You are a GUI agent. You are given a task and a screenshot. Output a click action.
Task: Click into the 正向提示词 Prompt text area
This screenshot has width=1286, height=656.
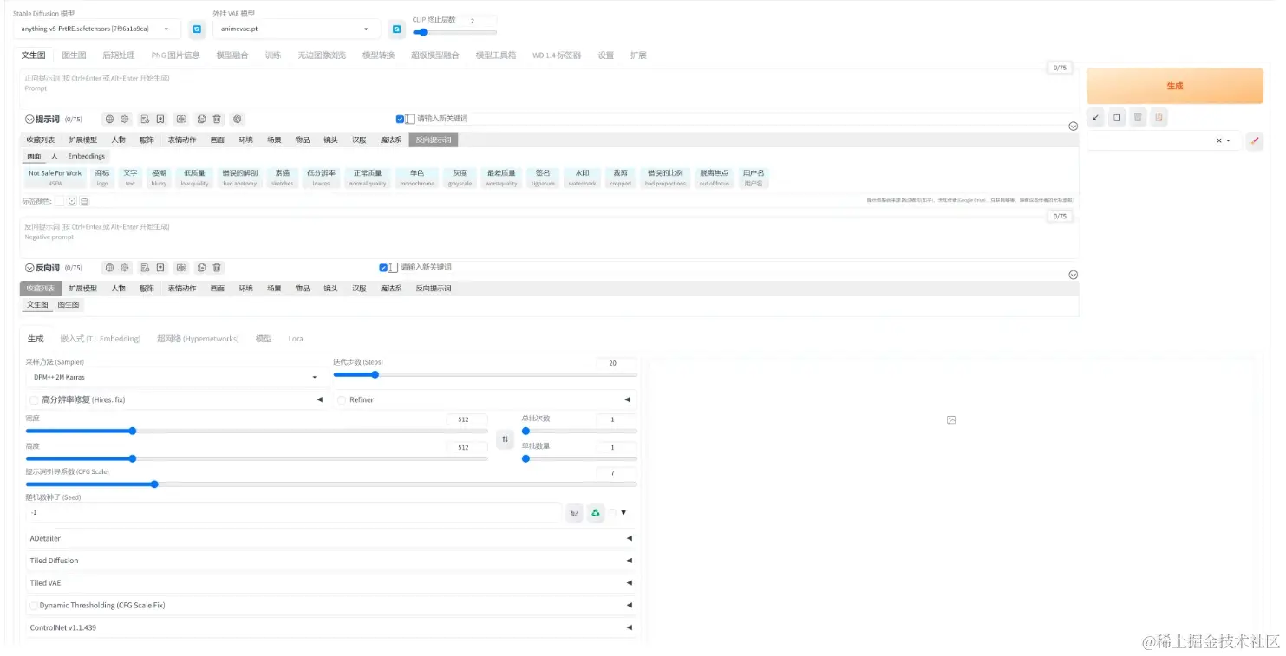tap(549, 88)
